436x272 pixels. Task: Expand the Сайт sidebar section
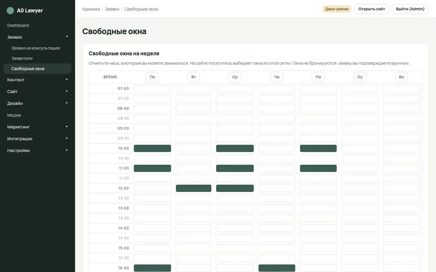click(37, 92)
